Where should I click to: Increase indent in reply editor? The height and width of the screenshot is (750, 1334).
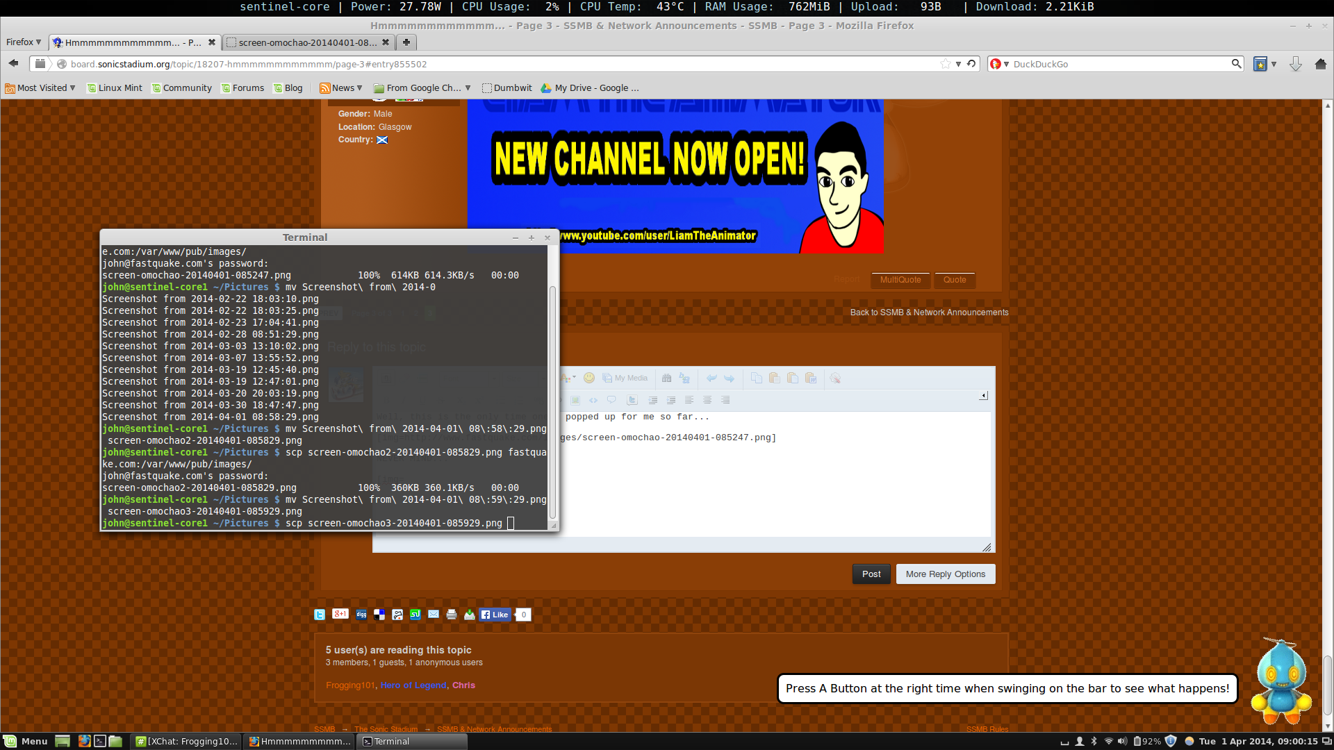click(671, 400)
